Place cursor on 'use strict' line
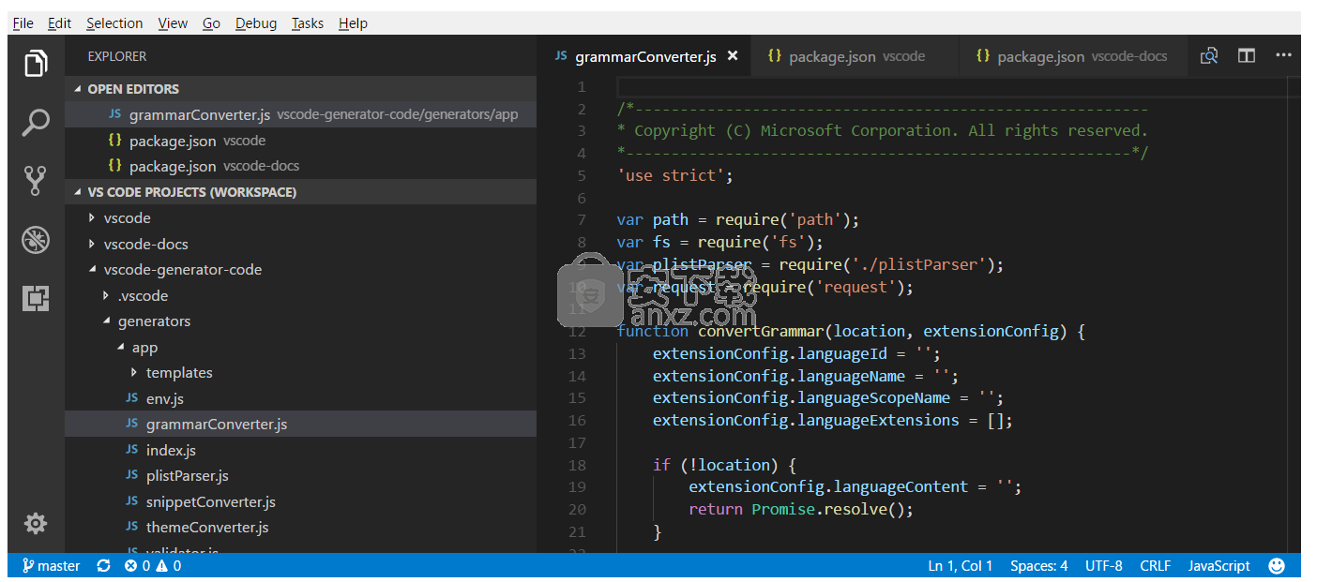Viewport: 1317px width, 582px height. 674,175
